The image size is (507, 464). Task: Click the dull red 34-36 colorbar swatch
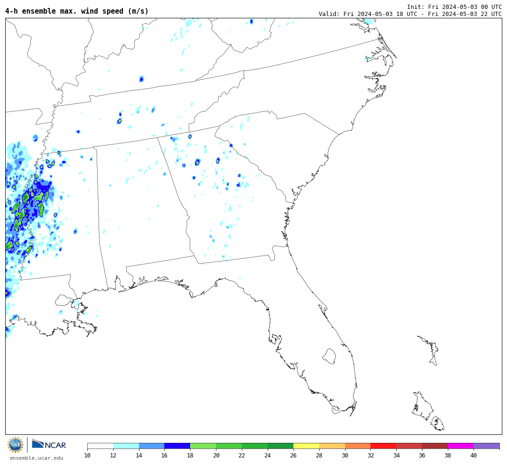coord(409,446)
